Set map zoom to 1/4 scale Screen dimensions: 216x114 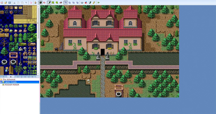[73, 3]
